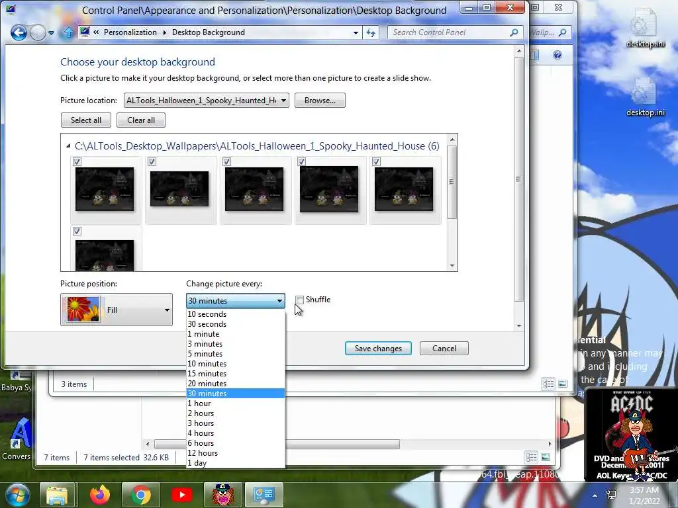This screenshot has width=678, height=508.
Task: Open the recent pages arrow next to Forward
Action: (x=52, y=33)
